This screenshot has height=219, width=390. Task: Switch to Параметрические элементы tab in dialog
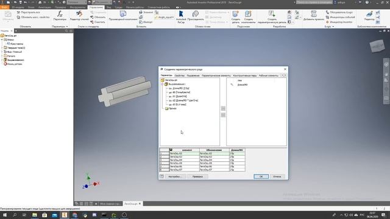216,75
